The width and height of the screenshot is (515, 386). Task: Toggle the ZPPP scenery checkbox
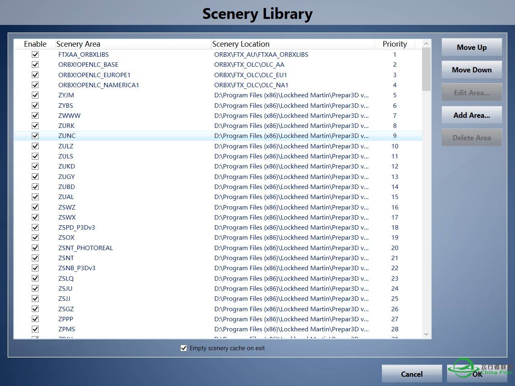click(x=35, y=319)
